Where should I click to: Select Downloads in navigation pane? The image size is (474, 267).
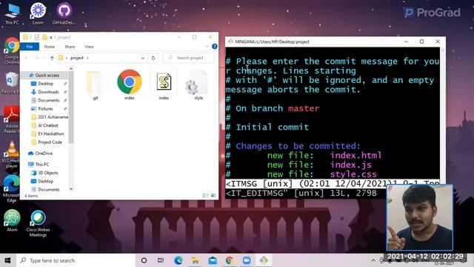point(48,92)
